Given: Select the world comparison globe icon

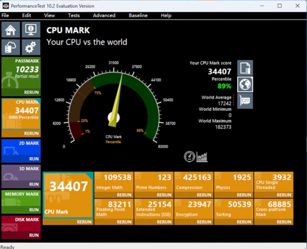Looking at the screenshot, I should 245,84.
